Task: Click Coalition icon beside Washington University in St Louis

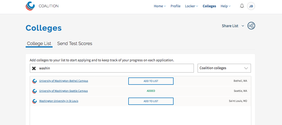Action: 34,101
